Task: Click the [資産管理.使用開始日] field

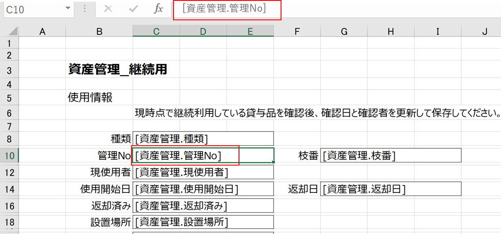Action: coord(203,189)
